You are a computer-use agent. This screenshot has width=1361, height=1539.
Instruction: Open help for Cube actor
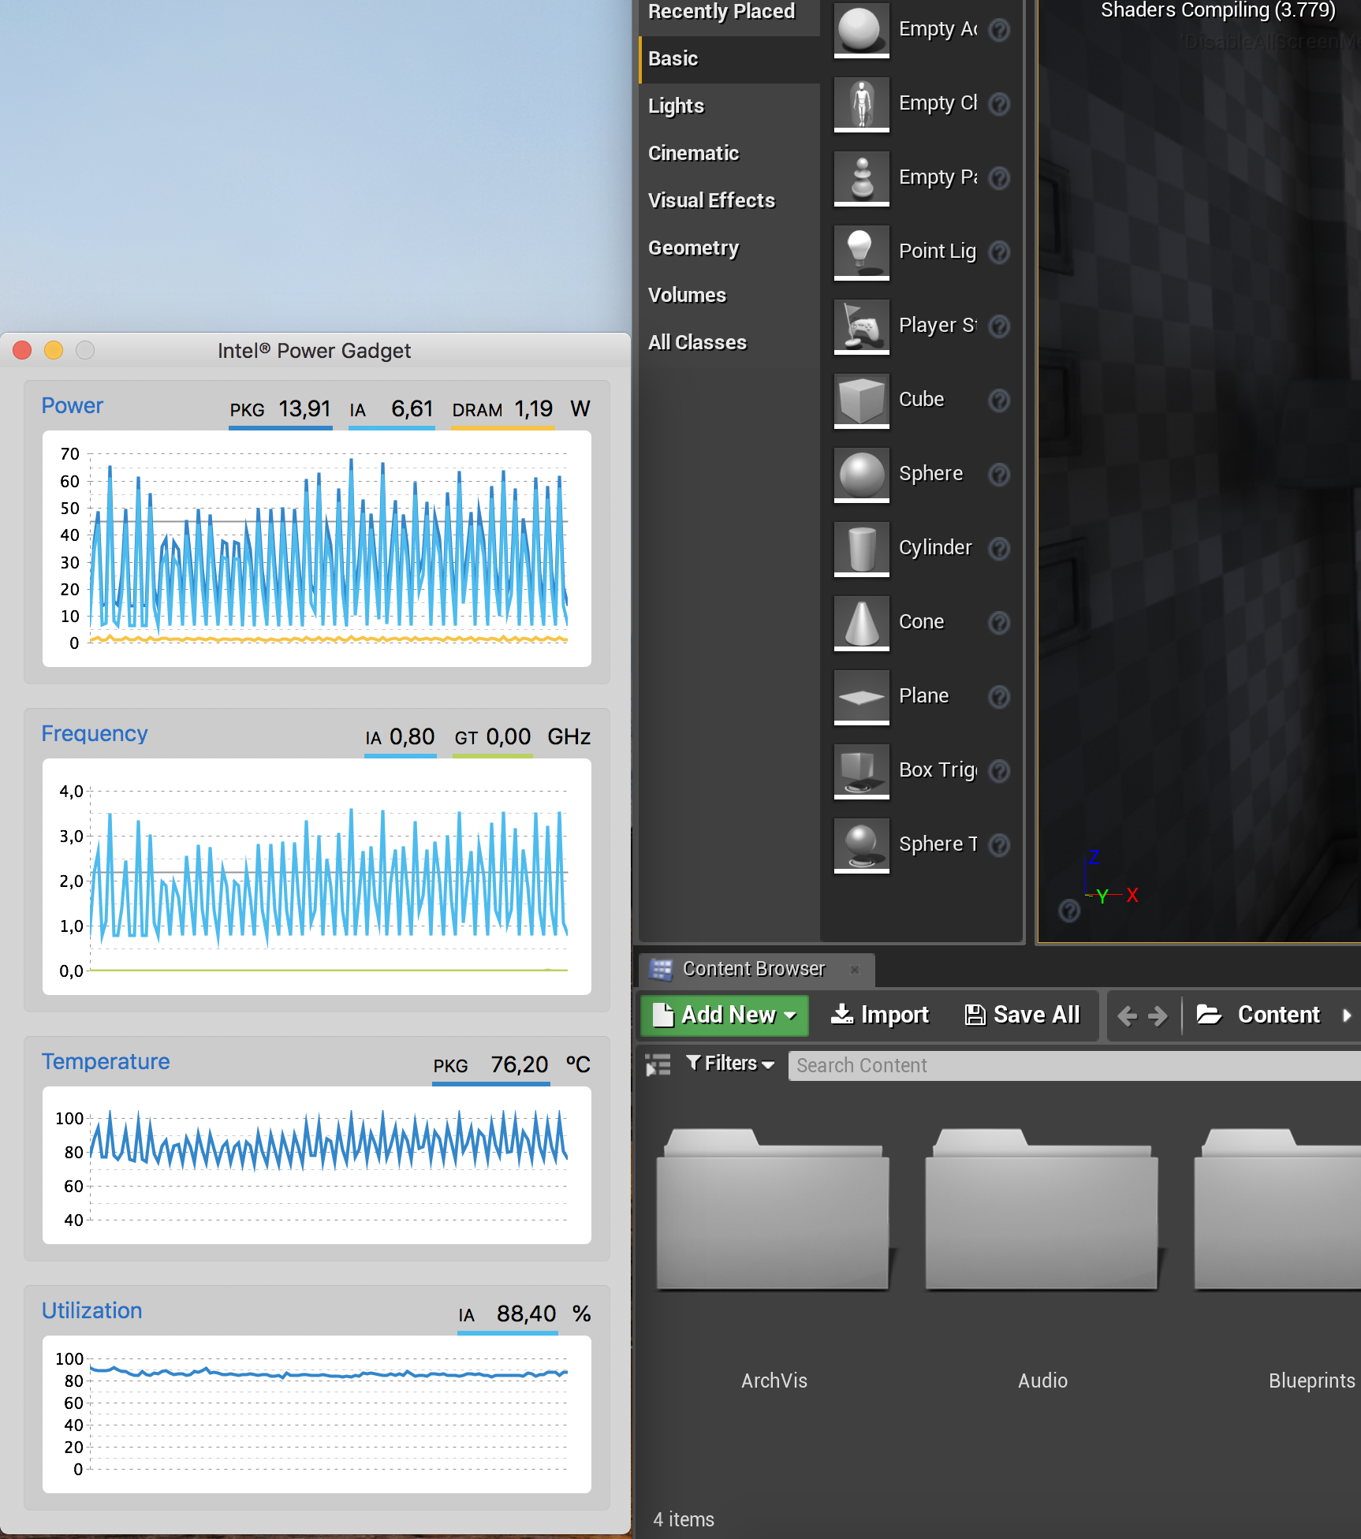point(999,401)
